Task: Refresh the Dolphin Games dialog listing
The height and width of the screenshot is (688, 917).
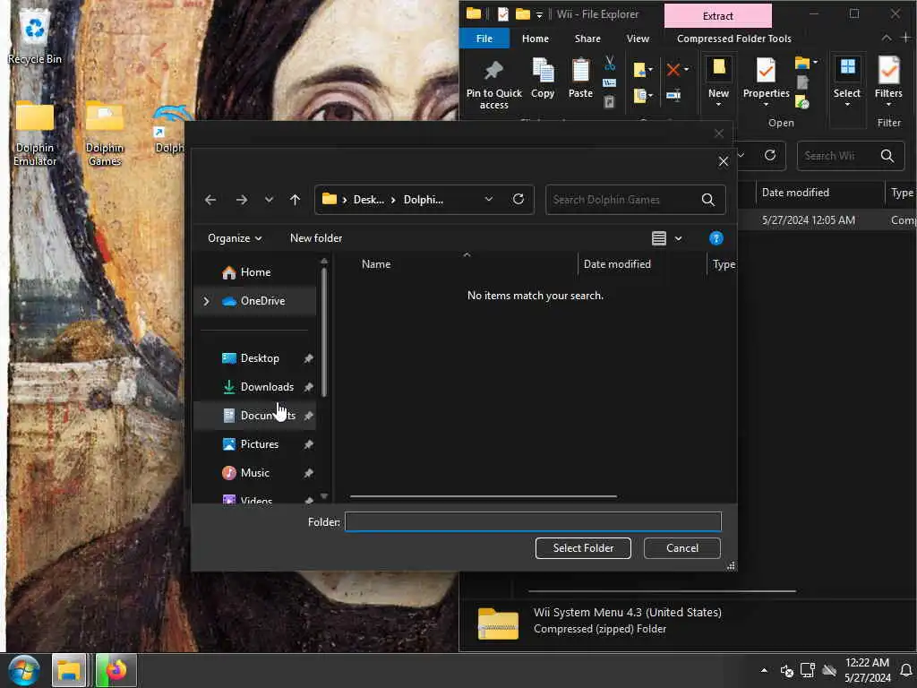Action: 518,200
